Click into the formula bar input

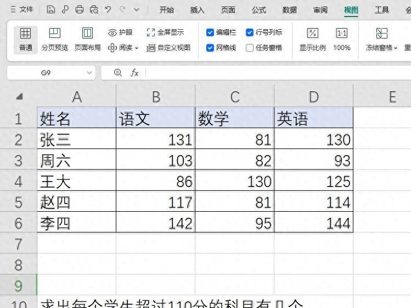click(x=278, y=73)
